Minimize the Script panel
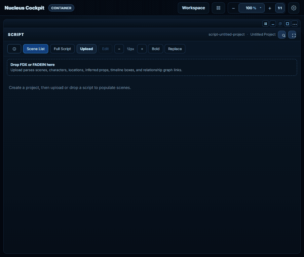 pos(273,24)
